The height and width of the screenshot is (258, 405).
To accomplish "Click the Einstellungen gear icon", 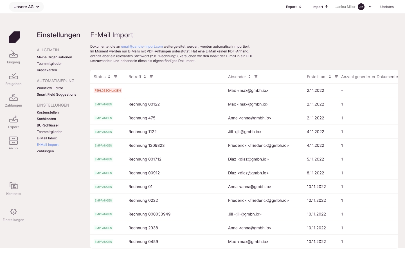I will coord(13,212).
